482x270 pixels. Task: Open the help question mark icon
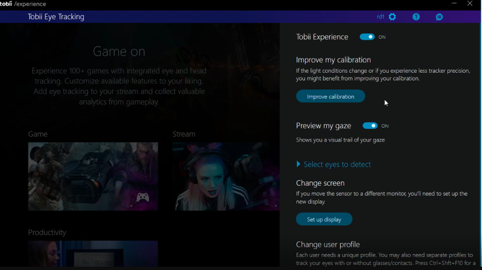click(x=416, y=17)
